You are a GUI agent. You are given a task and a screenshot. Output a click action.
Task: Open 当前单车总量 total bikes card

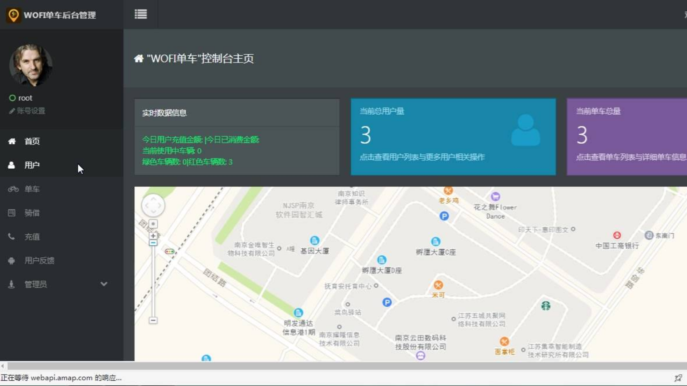627,137
